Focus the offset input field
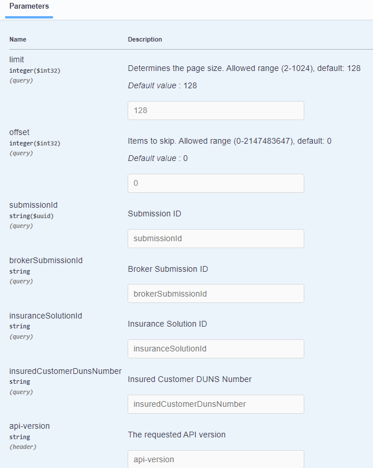This screenshot has height=468, width=373. [x=215, y=183]
